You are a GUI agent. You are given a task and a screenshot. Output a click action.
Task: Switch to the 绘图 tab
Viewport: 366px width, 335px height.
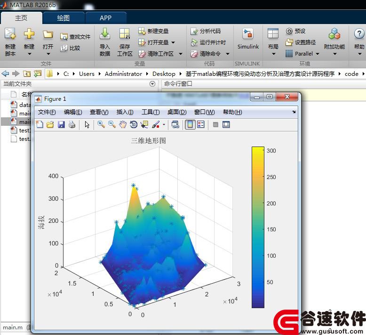63,18
